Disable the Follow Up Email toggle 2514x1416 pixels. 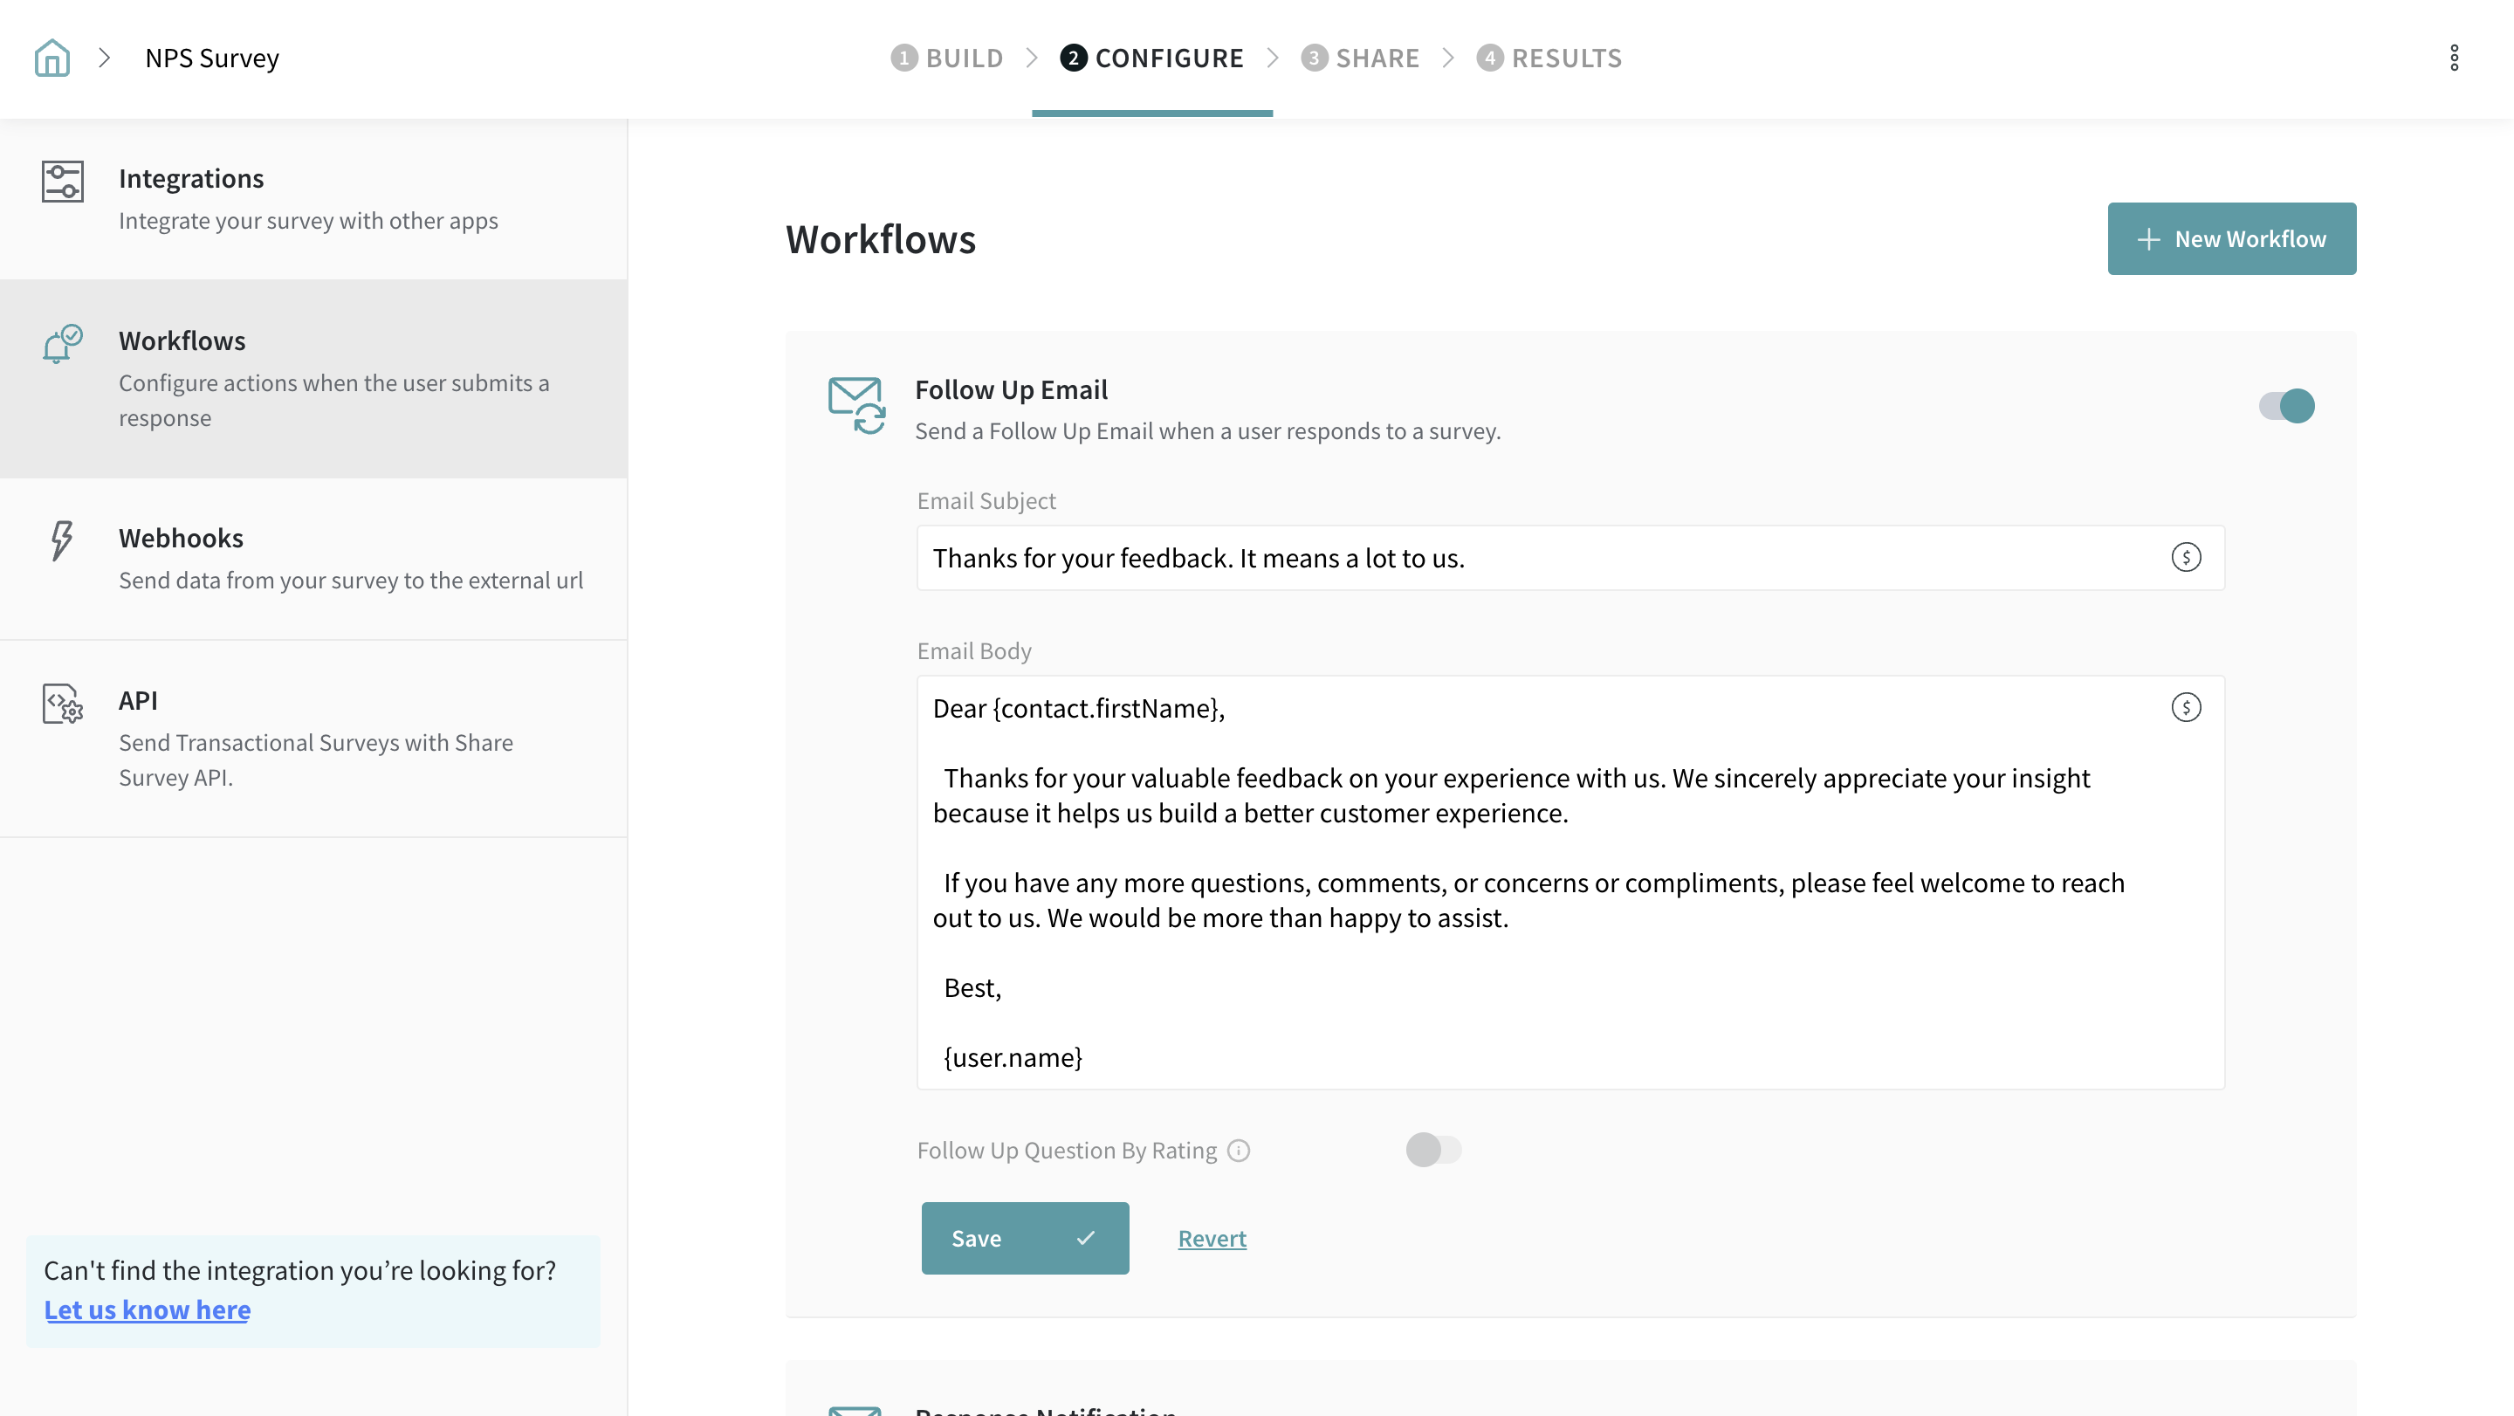pos(2285,406)
